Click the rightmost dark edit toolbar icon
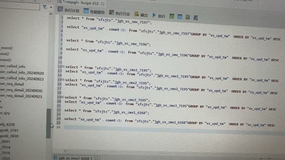This screenshot has width=285, height=160. [x=196, y=18]
